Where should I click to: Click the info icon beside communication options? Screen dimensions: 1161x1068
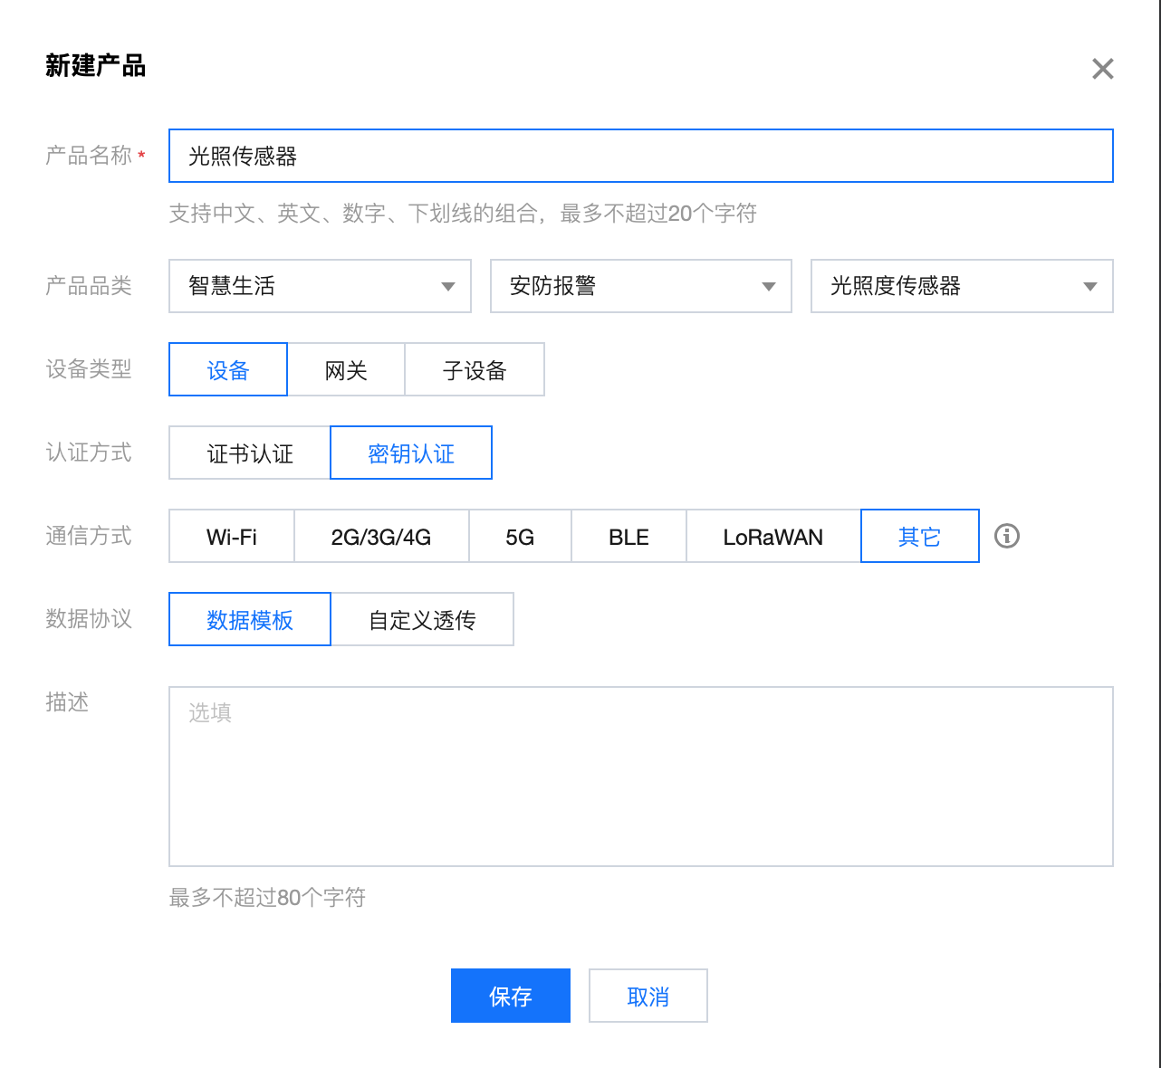(x=1006, y=536)
